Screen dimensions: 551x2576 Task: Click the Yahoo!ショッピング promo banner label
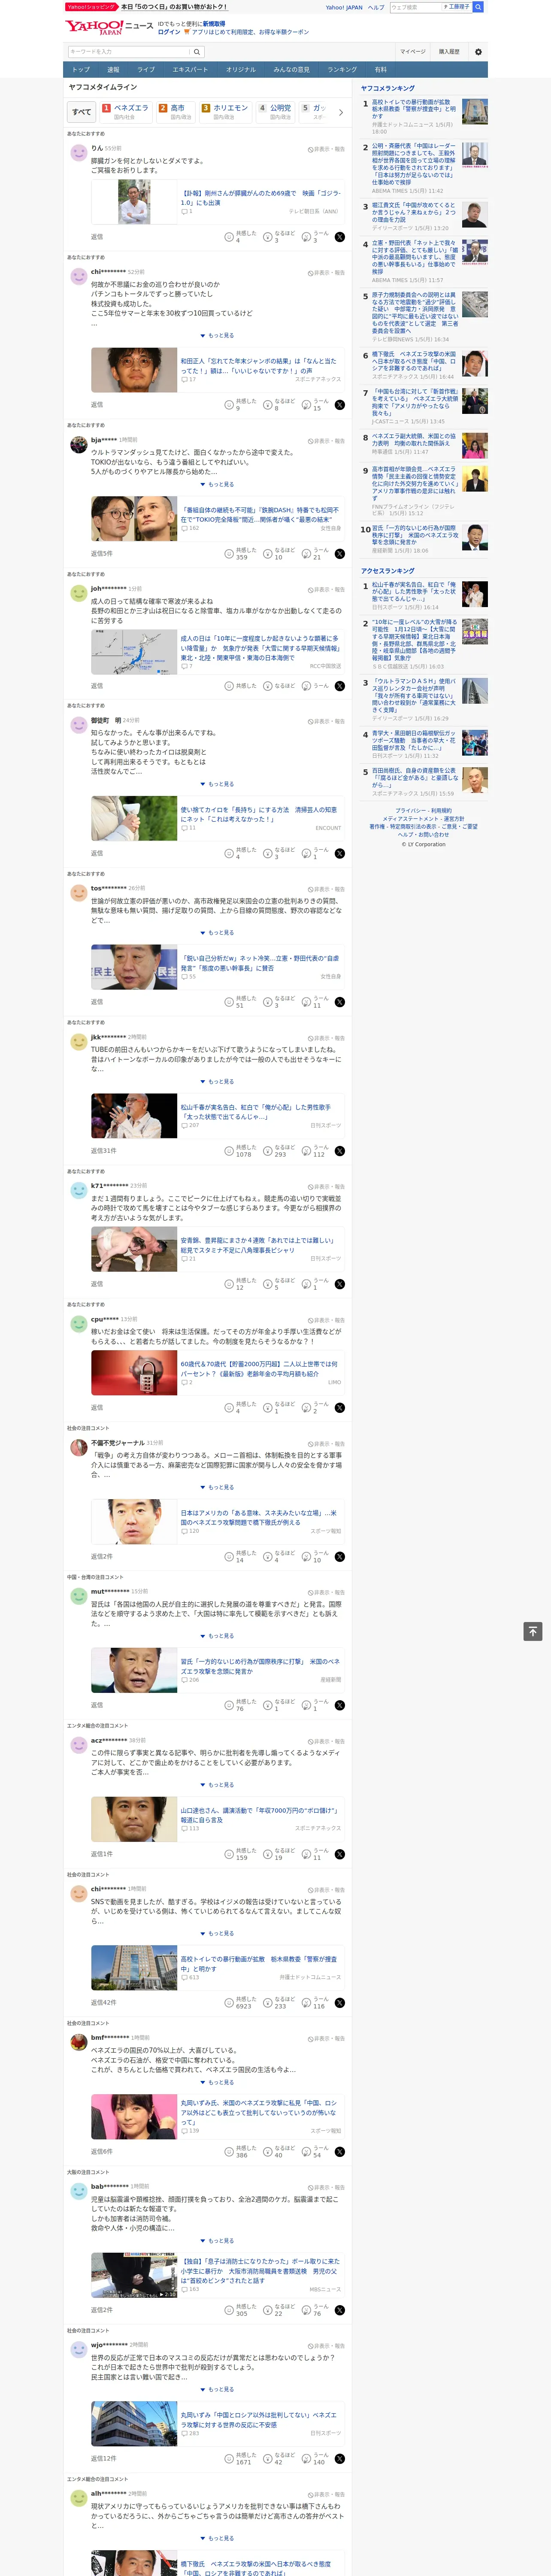click(92, 7)
